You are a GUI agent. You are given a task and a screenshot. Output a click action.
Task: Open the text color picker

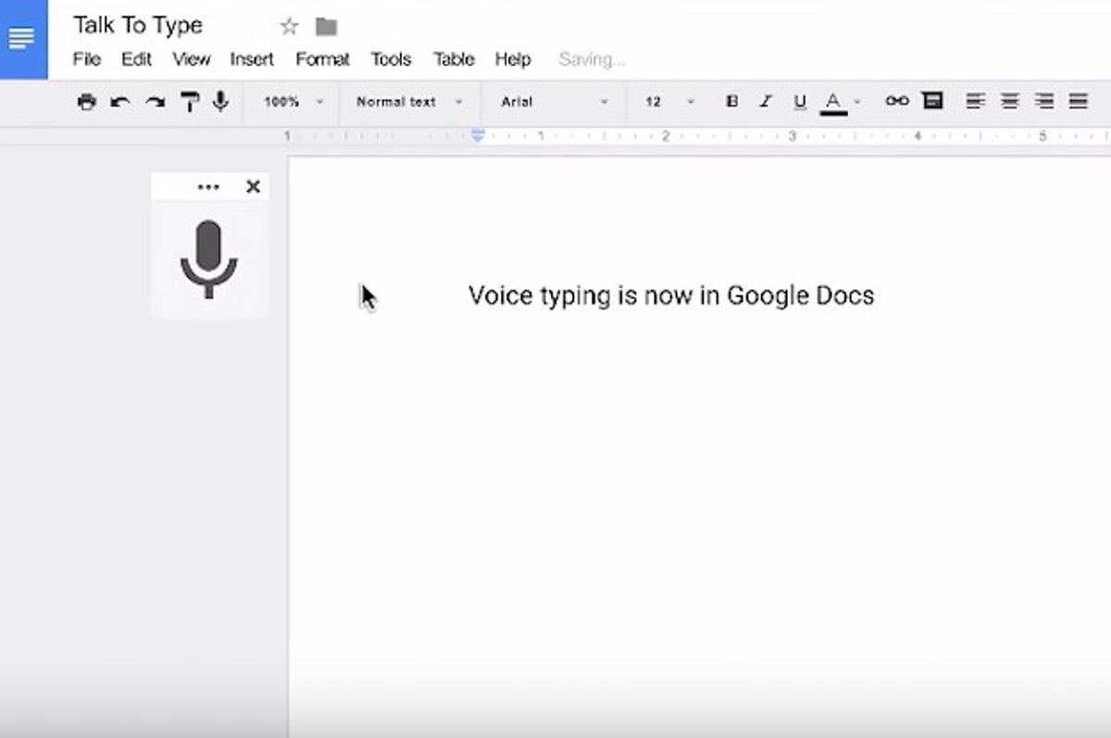[x=836, y=102]
